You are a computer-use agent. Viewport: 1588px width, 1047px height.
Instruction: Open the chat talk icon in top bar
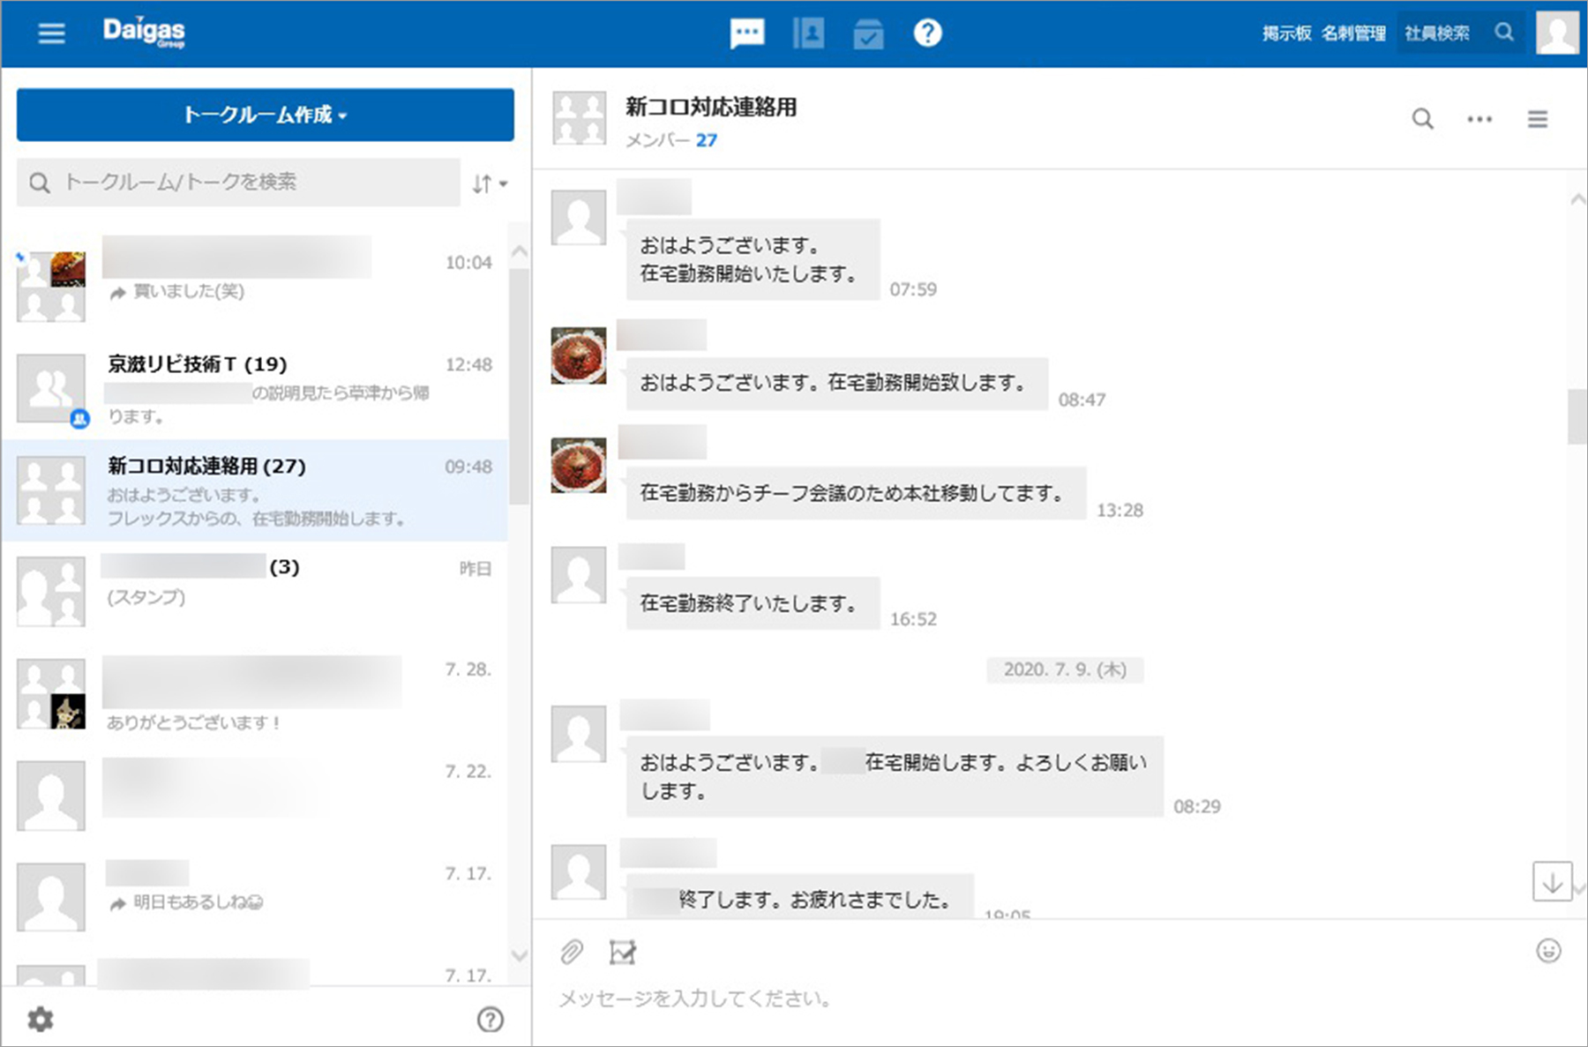click(x=747, y=34)
